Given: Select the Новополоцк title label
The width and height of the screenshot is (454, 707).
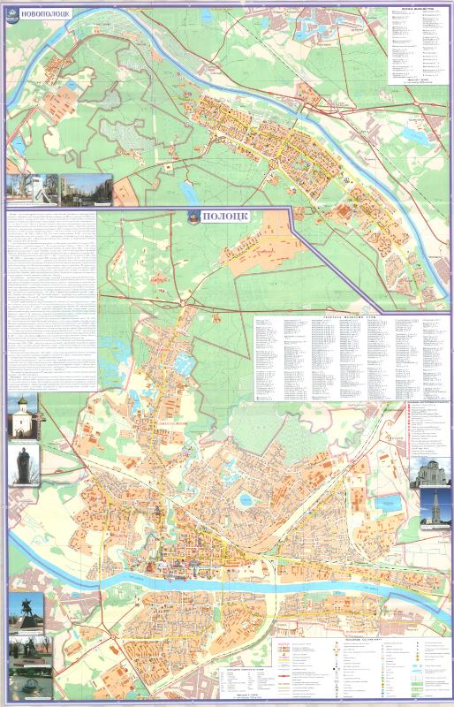Looking at the screenshot, I should 46,14.
